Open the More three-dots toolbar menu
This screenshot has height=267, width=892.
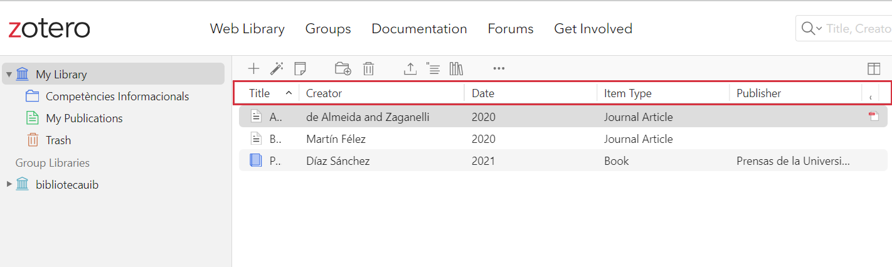[x=499, y=68]
